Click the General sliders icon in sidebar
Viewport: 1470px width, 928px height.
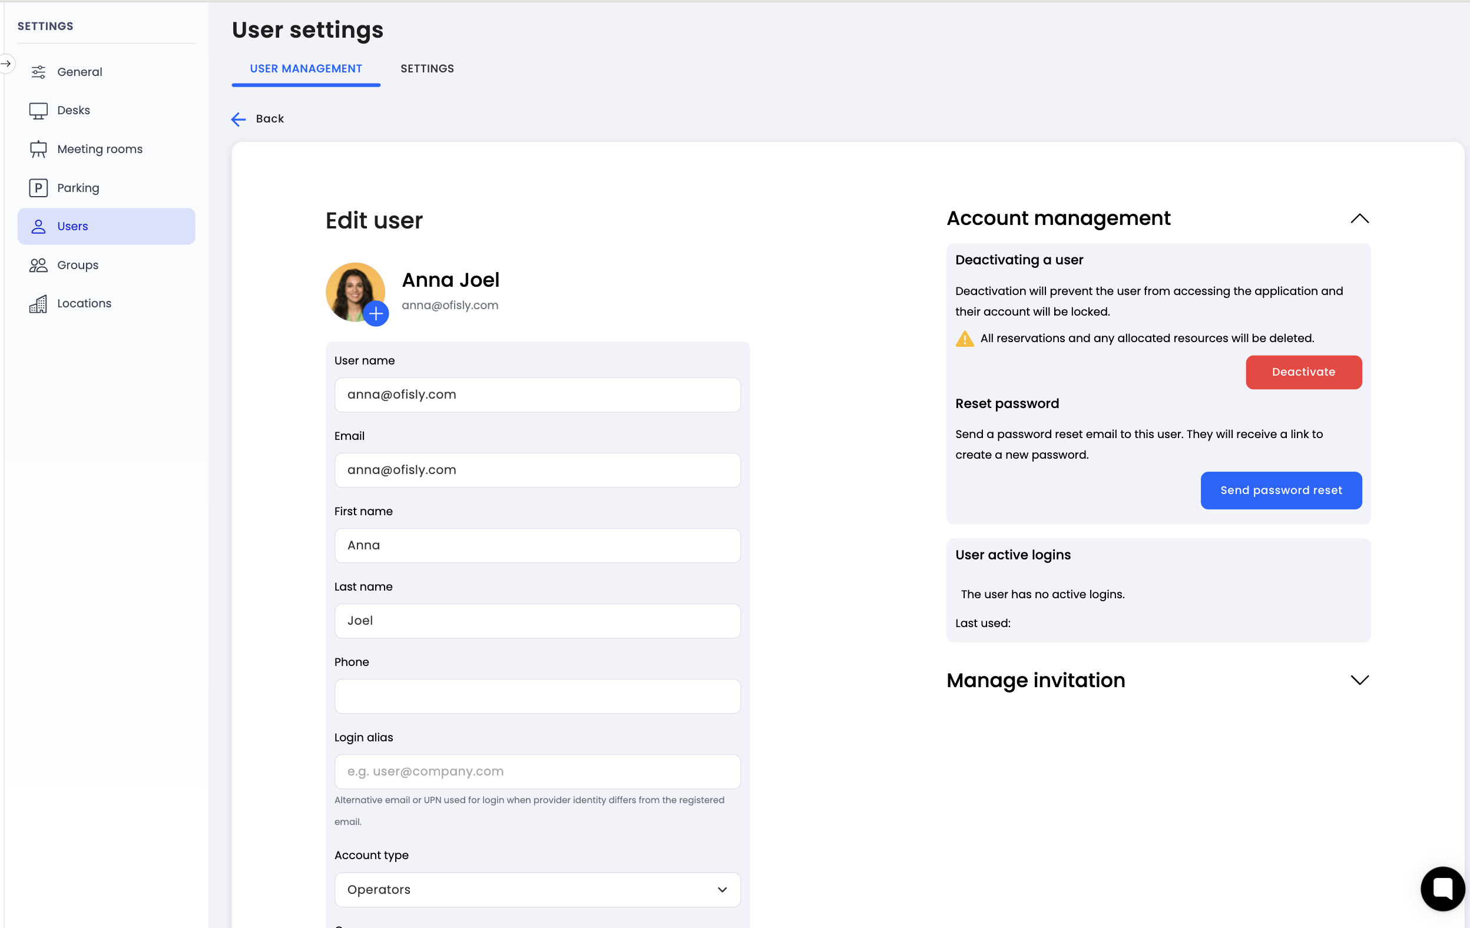tap(38, 72)
